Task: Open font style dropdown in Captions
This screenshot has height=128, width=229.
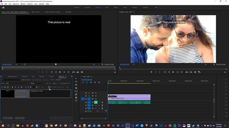Action: (37, 83)
